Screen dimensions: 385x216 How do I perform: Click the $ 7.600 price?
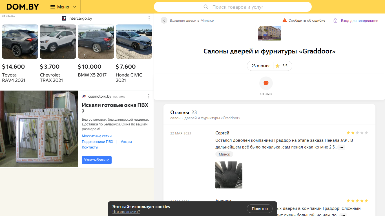126,67
